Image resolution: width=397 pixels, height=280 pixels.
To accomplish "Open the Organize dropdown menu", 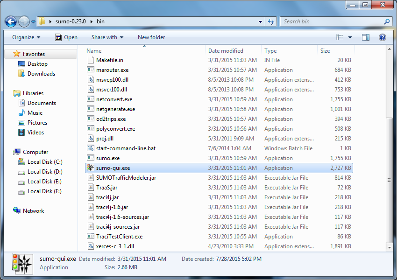I will (x=26, y=37).
